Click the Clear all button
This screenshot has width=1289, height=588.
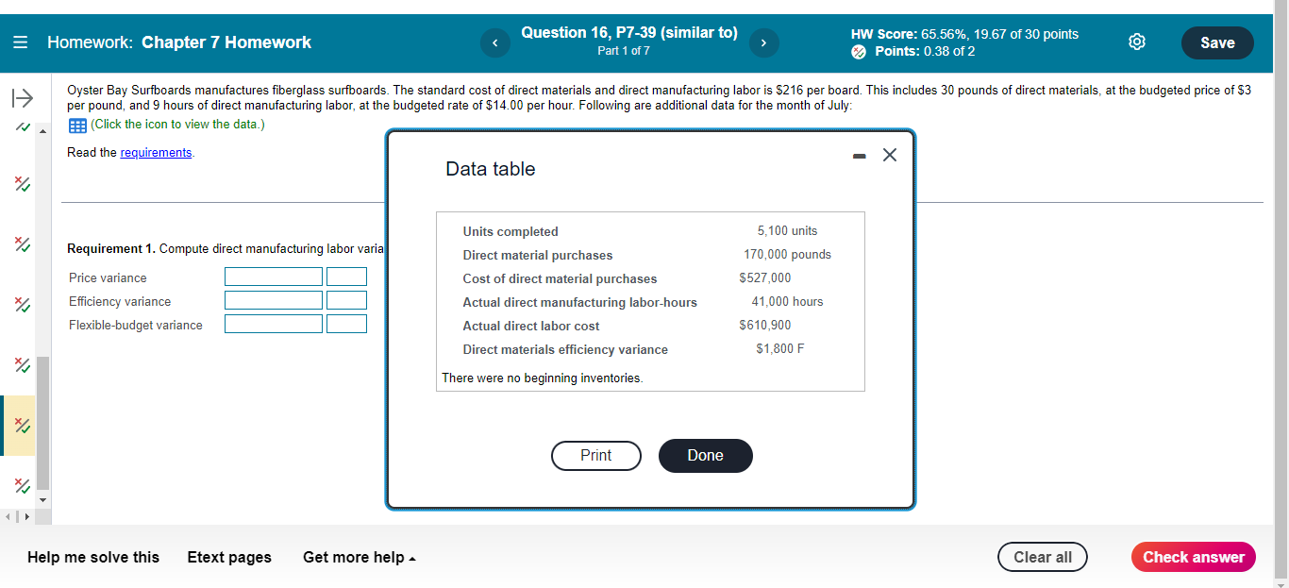pyautogui.click(x=1042, y=557)
